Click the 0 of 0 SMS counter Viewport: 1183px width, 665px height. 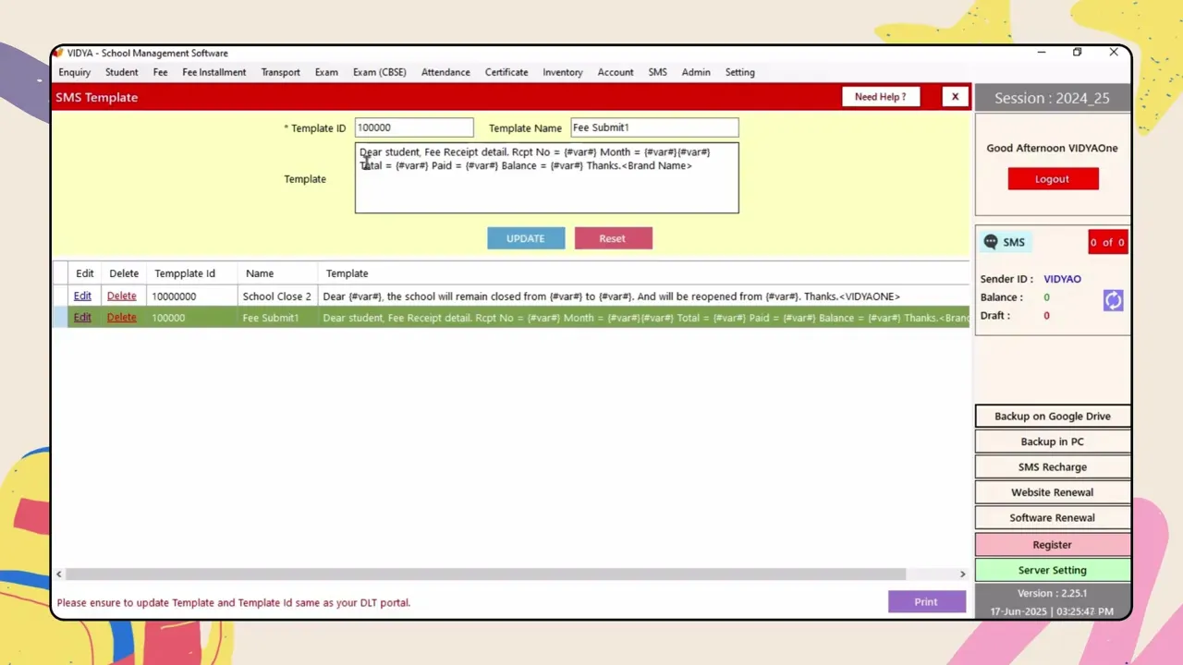[1107, 242]
